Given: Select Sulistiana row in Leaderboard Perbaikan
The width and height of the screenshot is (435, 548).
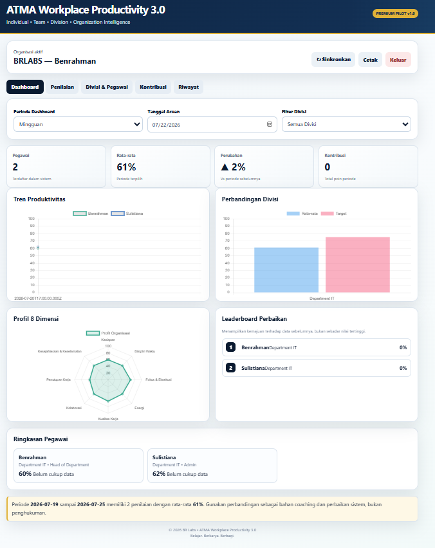Looking at the screenshot, I should (317, 368).
